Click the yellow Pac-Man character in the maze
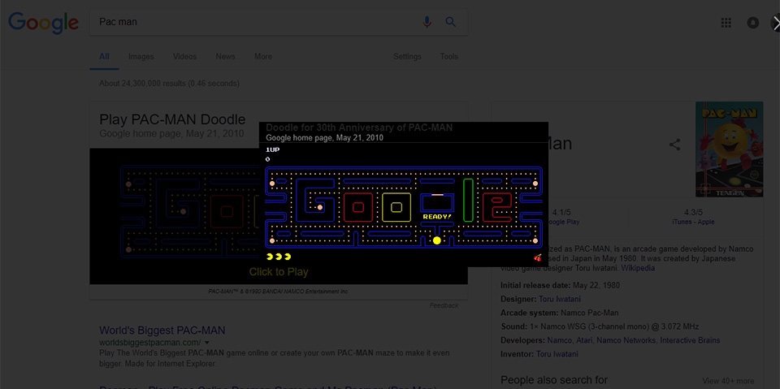The image size is (780, 389). (x=437, y=240)
